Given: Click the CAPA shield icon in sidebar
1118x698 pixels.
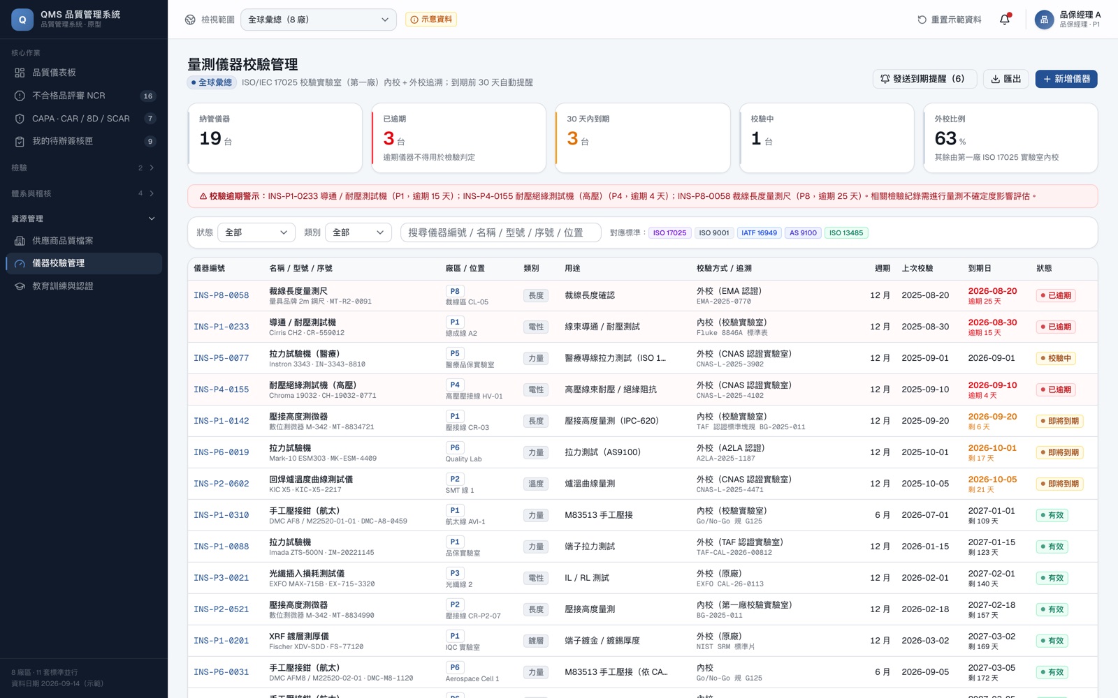Looking at the screenshot, I should click(20, 119).
